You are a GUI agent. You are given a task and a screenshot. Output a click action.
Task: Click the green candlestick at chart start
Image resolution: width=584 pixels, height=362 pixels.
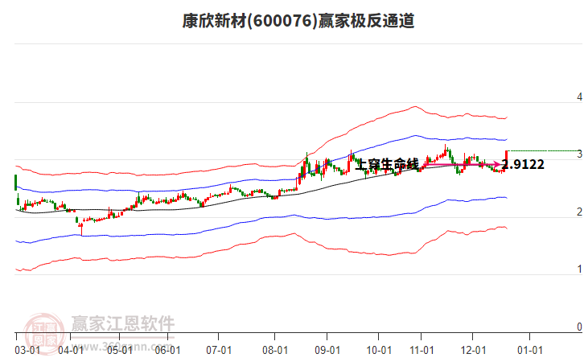(15, 183)
